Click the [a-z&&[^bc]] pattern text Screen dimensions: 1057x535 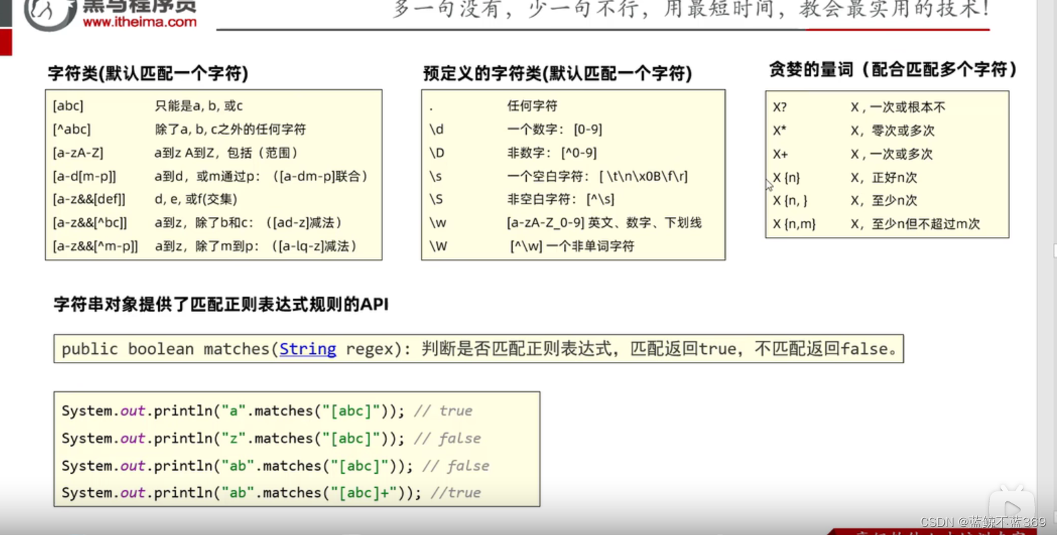(x=90, y=222)
